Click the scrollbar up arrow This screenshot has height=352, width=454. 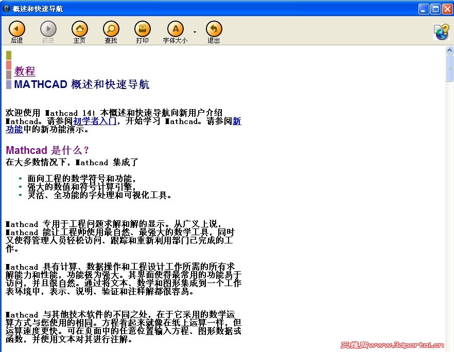tap(449, 50)
